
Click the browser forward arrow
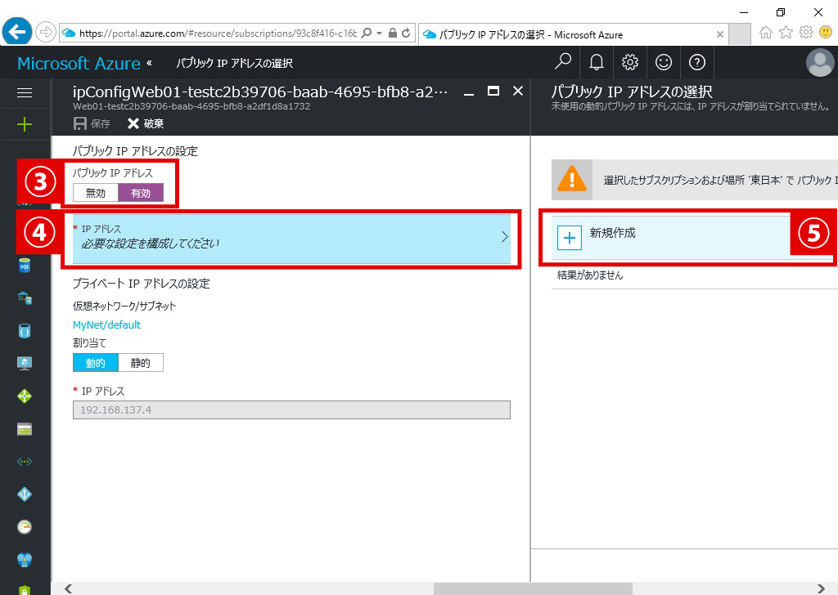tap(46, 33)
